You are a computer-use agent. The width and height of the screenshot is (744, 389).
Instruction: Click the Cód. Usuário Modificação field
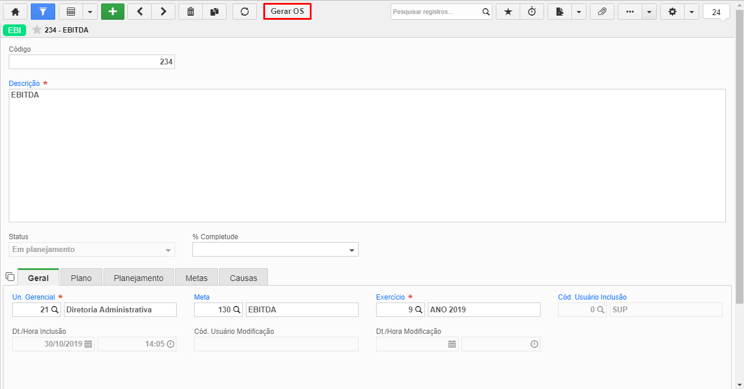(x=276, y=344)
